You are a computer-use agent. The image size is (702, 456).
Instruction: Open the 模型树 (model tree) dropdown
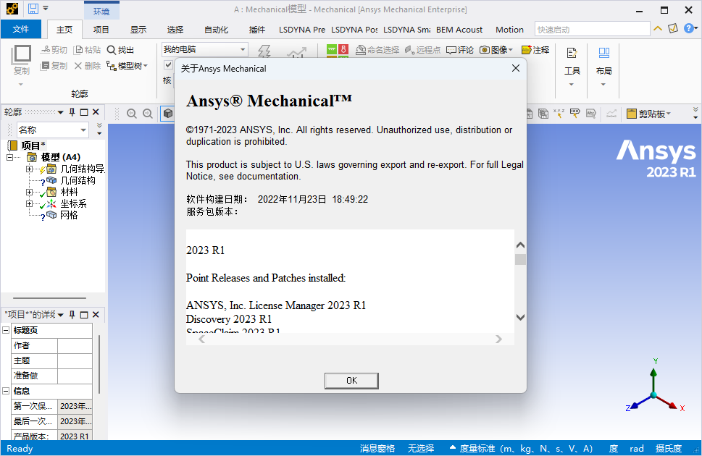[128, 66]
